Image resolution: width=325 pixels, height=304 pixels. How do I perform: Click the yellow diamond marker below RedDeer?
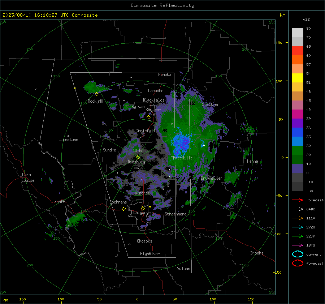click(148, 117)
